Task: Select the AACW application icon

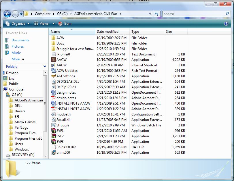Action: (x=53, y=60)
